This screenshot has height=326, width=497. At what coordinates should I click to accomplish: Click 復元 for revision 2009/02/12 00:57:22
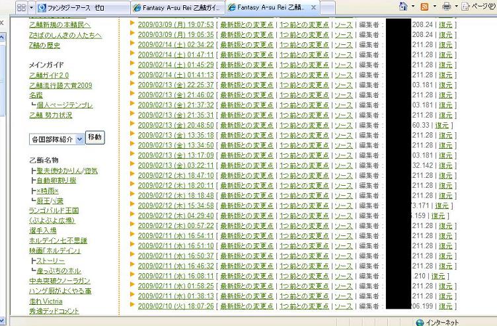coord(445,225)
